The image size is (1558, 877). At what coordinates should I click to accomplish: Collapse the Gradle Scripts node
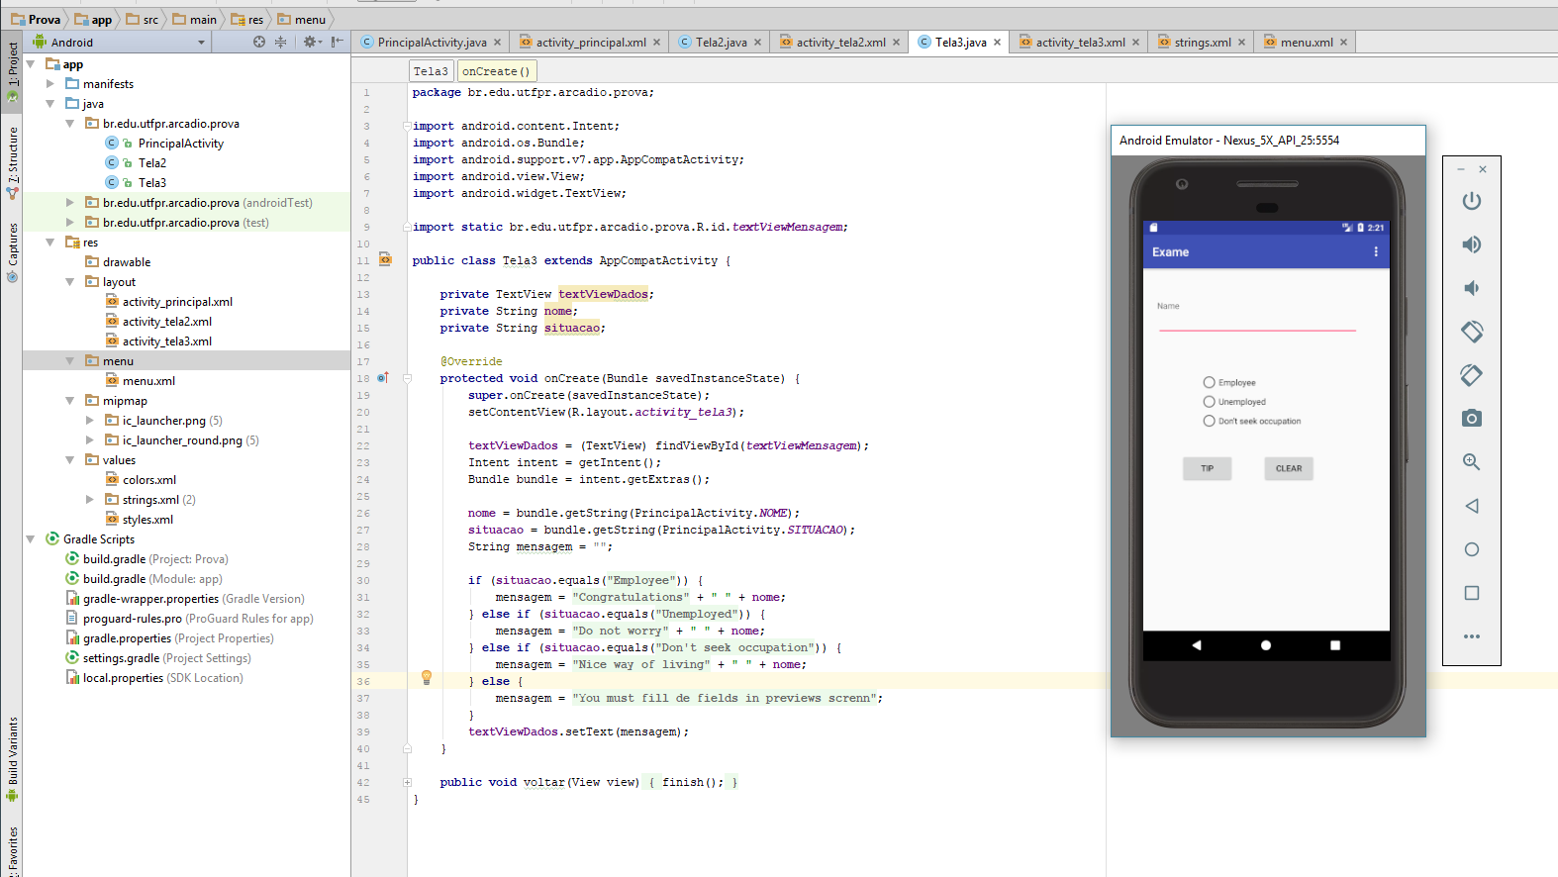[x=30, y=539]
